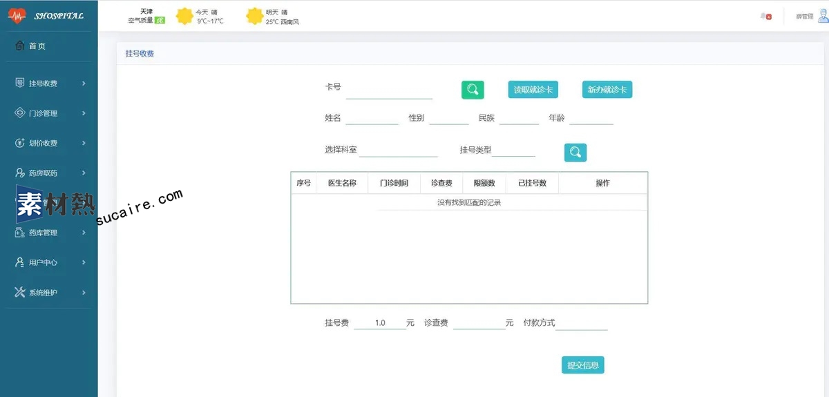This screenshot has width=829, height=397.
Task: Expand the 用户中心 sidebar menu arrow
Action: click(84, 262)
